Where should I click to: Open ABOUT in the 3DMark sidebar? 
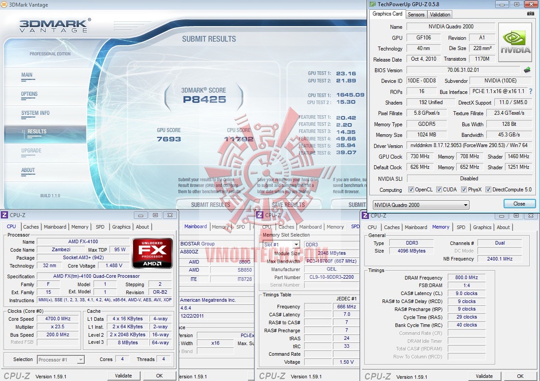[x=28, y=170]
